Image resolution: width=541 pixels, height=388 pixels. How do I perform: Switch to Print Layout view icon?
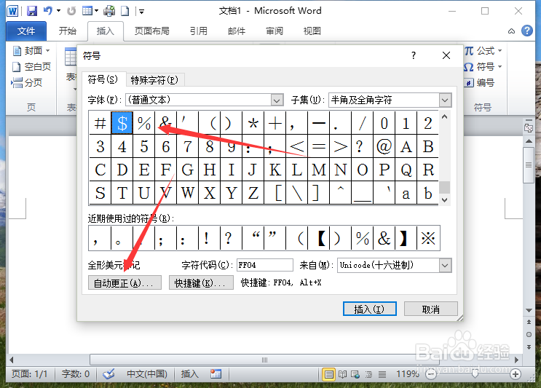pos(328,374)
